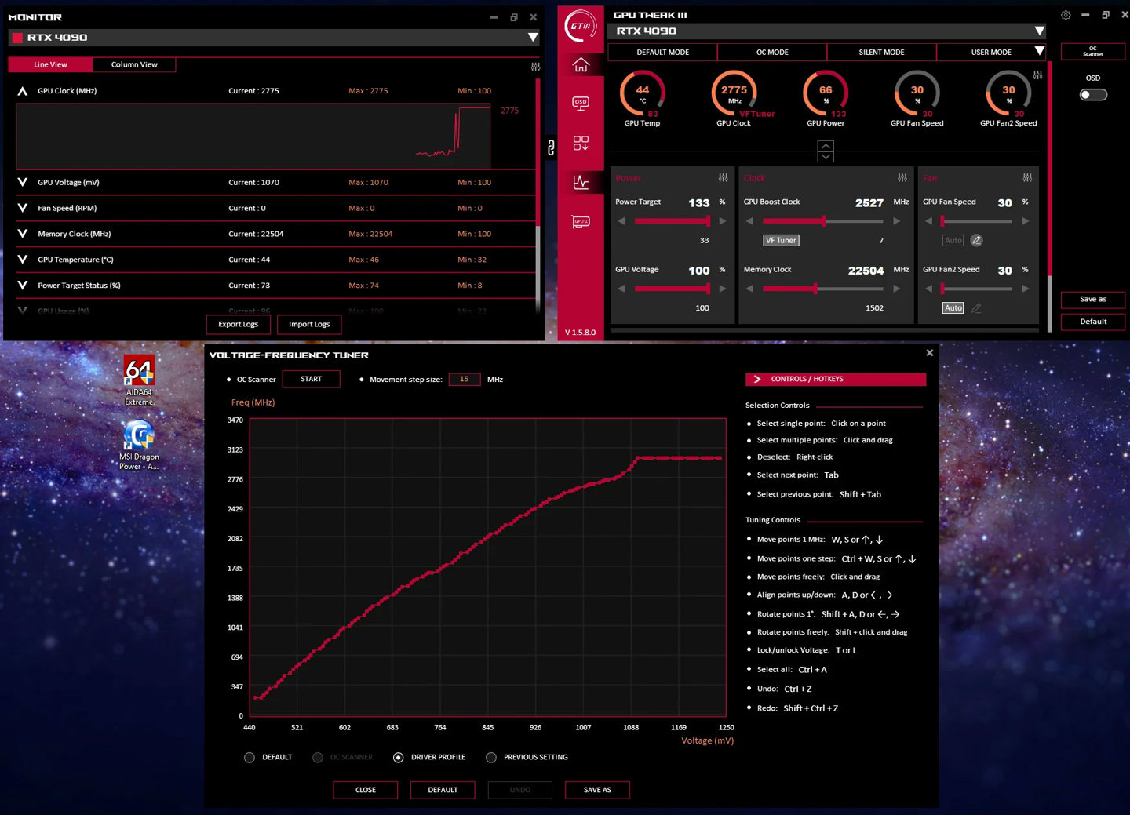Open AIDA64 Extreme desktop shortcut
1130x815 pixels.
click(x=139, y=380)
